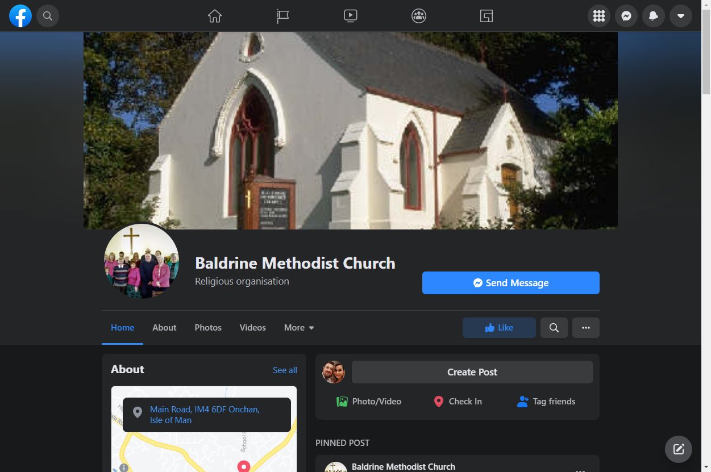
Task: Open the Groups icon in top bar
Action: [419, 16]
